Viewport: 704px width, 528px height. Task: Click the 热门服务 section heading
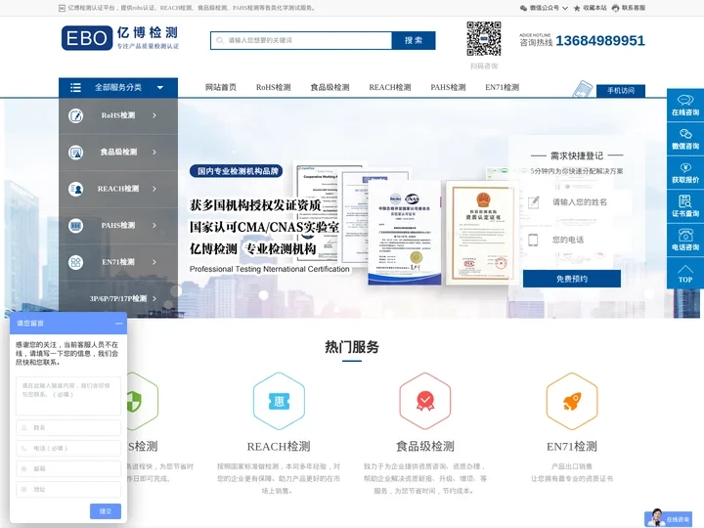[352, 347]
